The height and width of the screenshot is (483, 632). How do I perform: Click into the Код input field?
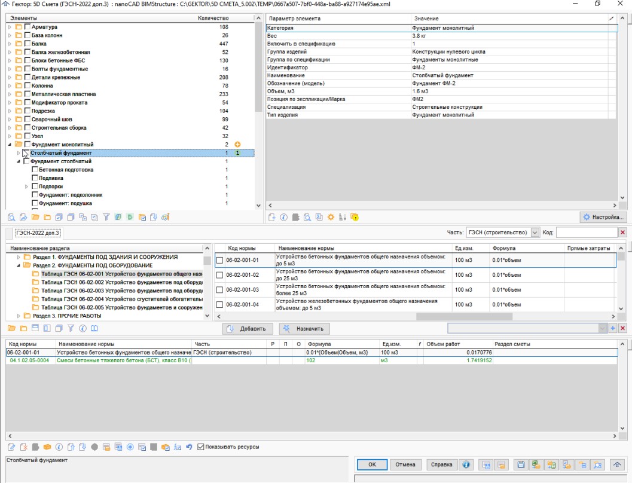(586, 232)
